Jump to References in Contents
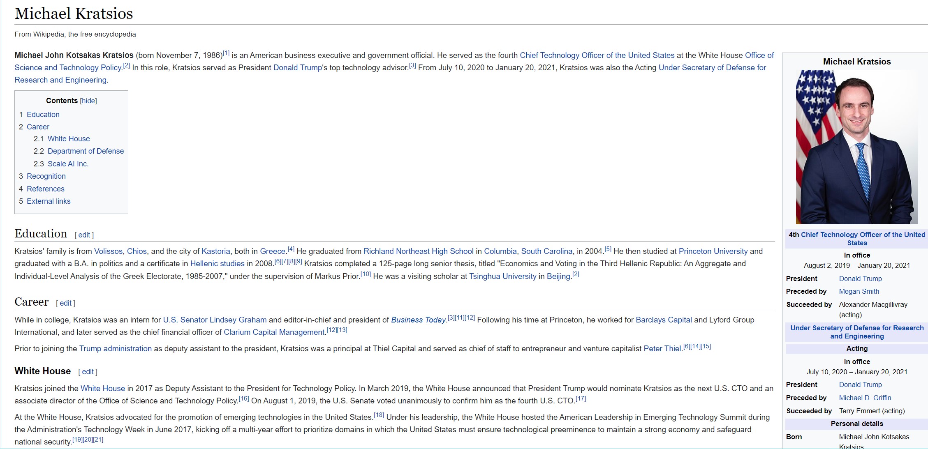The height and width of the screenshot is (449, 928). [x=46, y=189]
